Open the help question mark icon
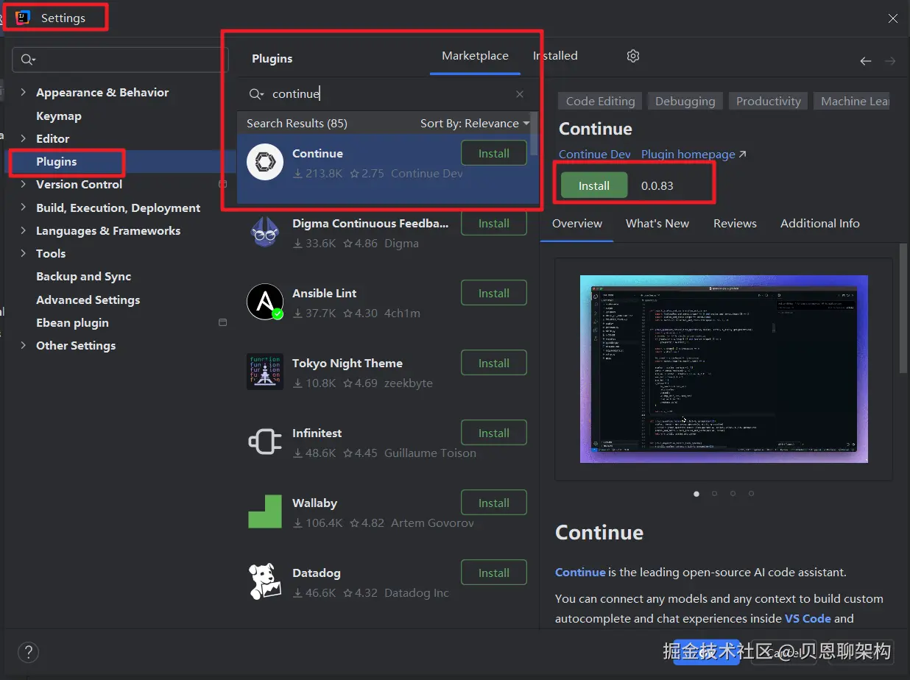This screenshot has height=680, width=910. coord(28,652)
